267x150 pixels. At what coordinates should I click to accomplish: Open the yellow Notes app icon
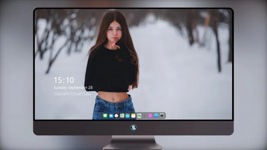(133, 116)
